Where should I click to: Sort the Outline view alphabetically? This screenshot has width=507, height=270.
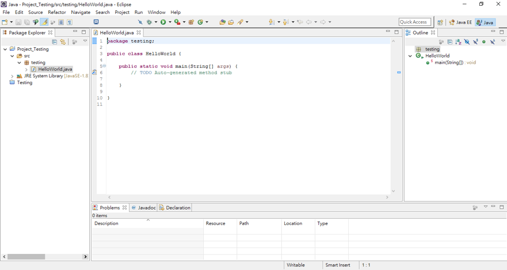coord(459,41)
